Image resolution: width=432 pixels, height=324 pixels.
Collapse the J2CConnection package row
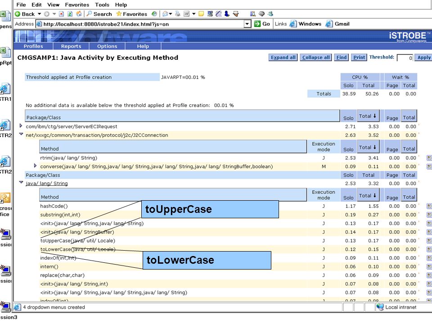[21, 134]
